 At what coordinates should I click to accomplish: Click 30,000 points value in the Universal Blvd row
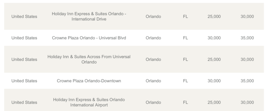(214, 38)
